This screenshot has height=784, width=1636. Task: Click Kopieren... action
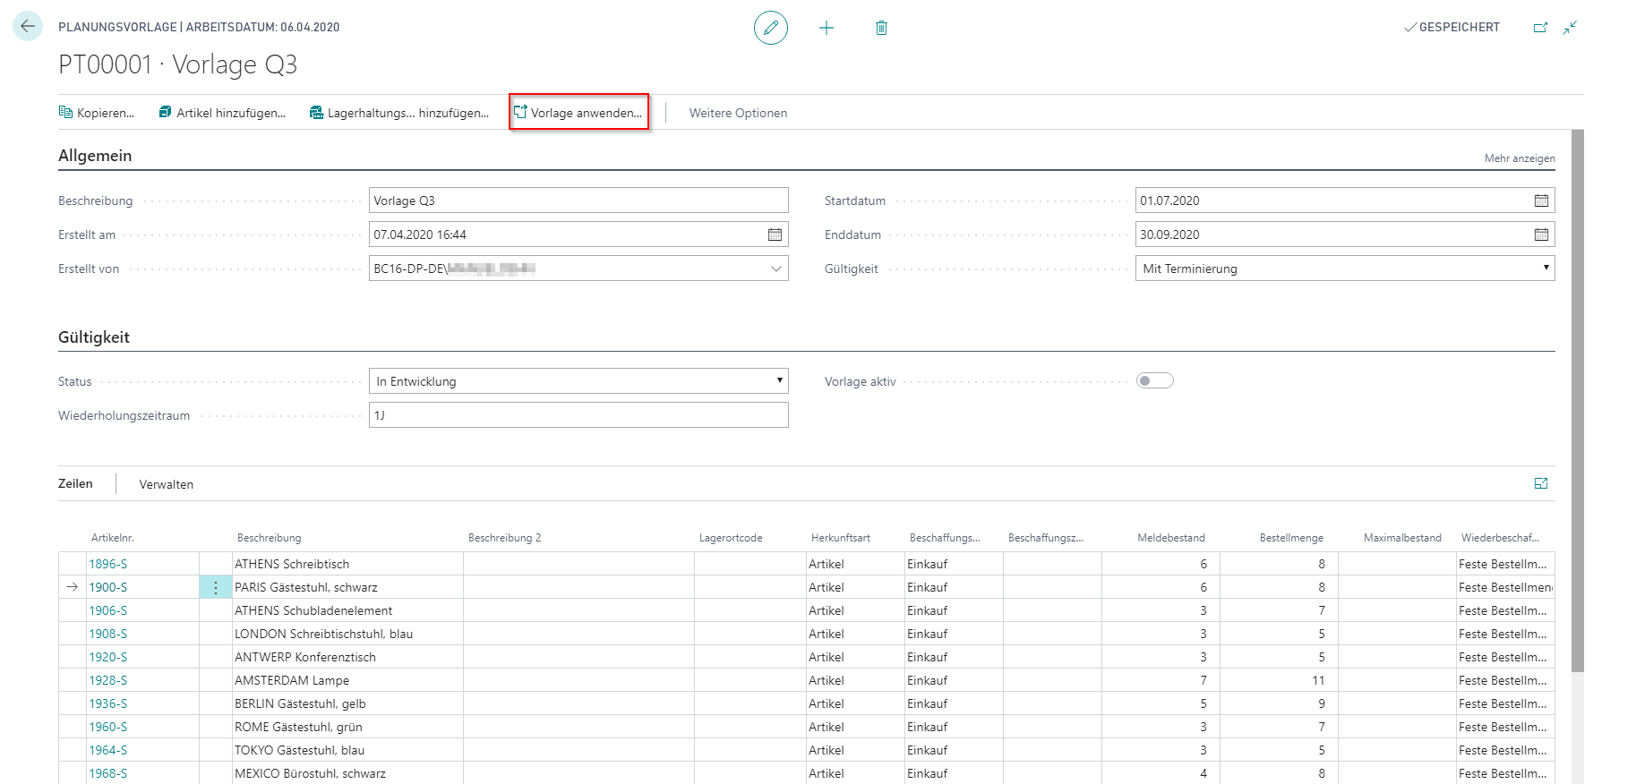[x=97, y=113]
